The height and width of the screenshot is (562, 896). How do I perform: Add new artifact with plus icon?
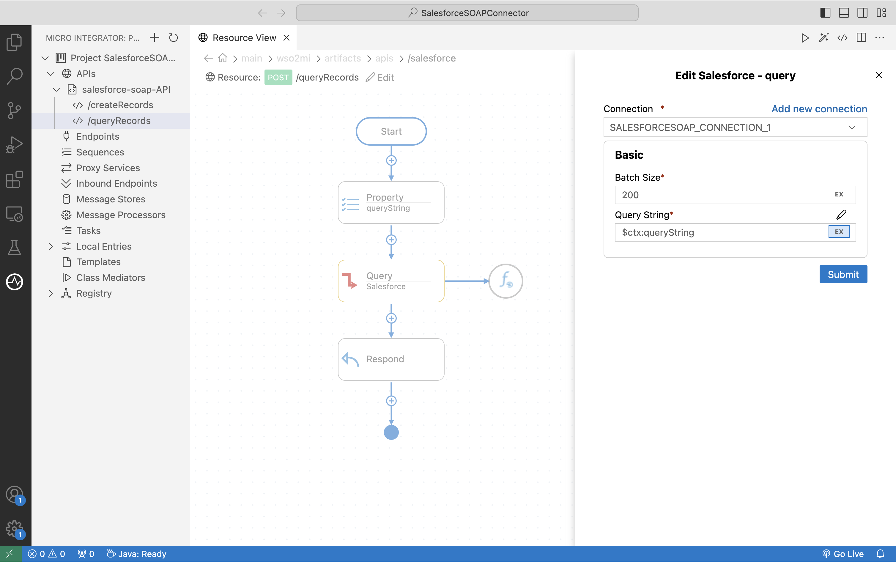pyautogui.click(x=154, y=37)
